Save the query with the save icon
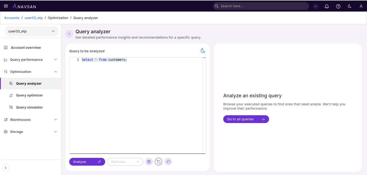 [149, 162]
